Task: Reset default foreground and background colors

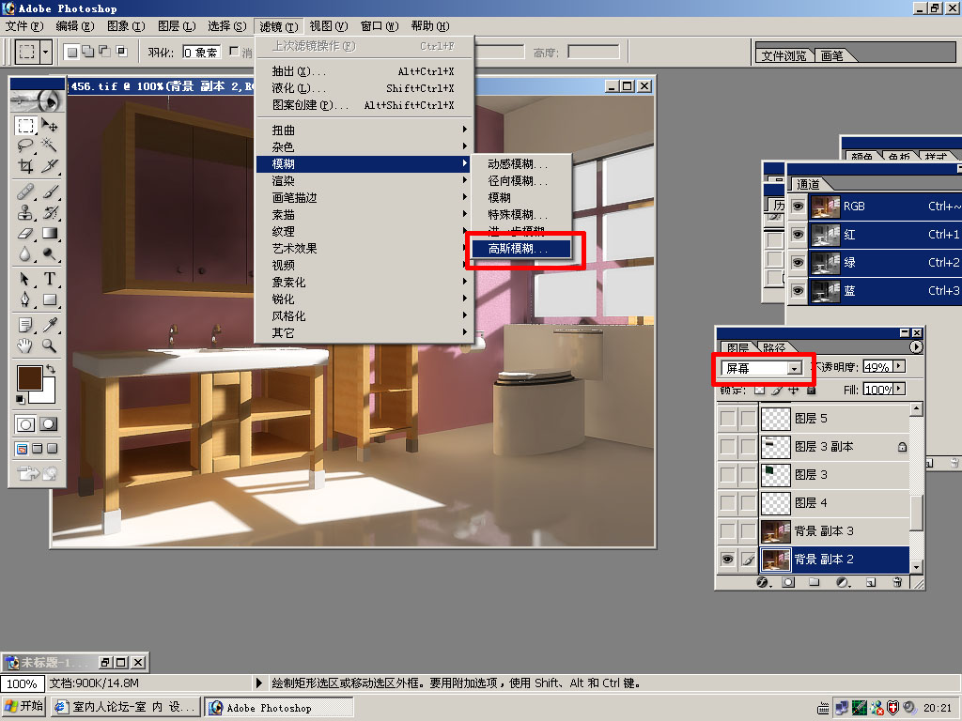Action: [x=21, y=400]
